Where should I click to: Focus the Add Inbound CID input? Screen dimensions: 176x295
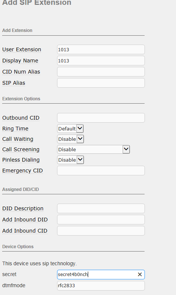pos(101,231)
